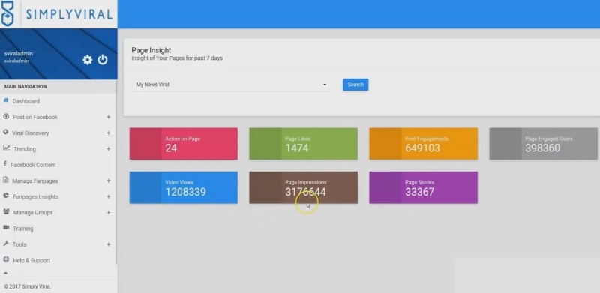Open Help & Support link
The width and height of the screenshot is (600, 293).
tap(31, 260)
